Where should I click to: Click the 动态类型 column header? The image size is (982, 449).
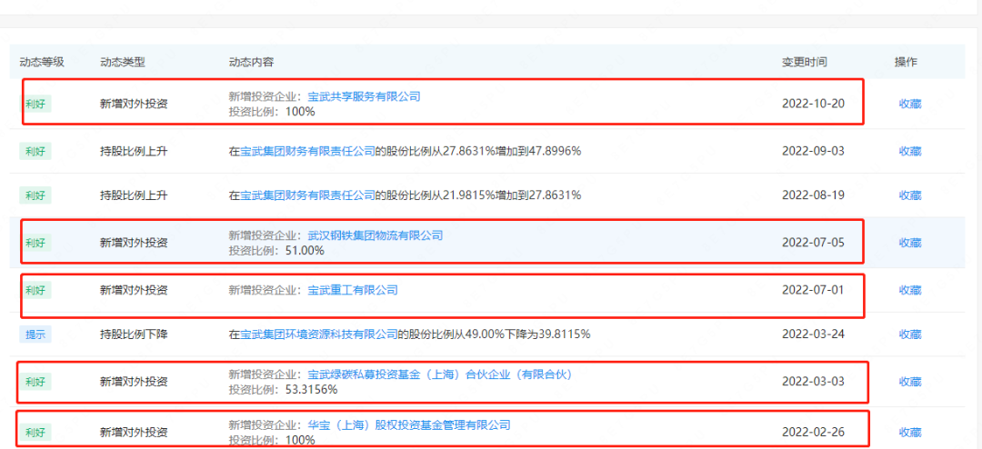122,62
